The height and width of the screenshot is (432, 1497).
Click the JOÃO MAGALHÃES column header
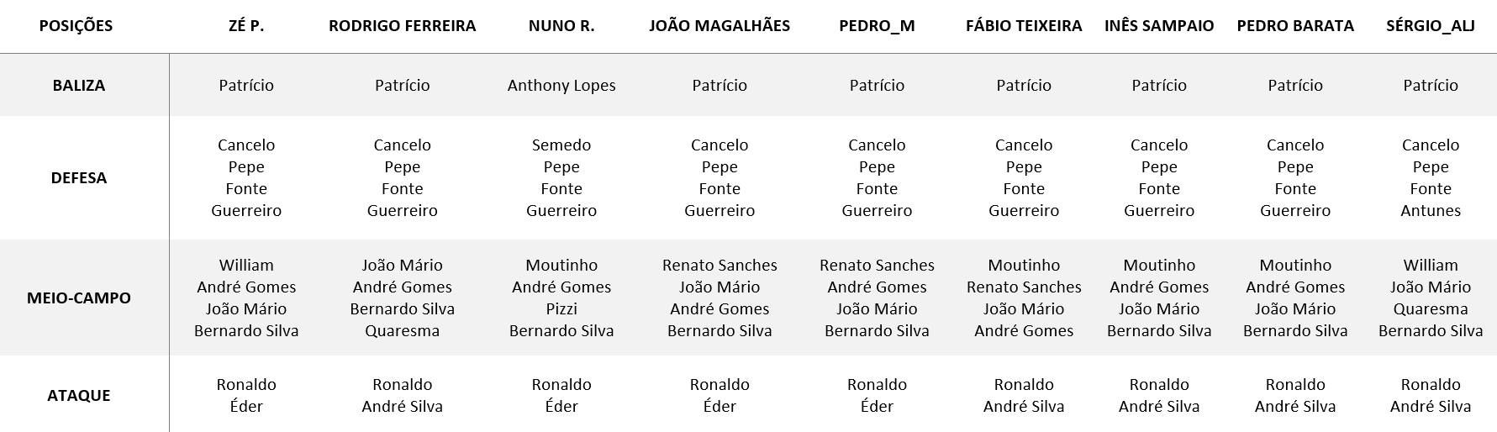click(x=720, y=26)
